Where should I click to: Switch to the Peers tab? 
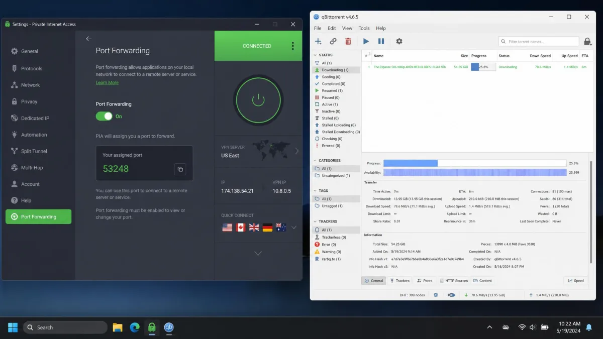click(x=425, y=281)
